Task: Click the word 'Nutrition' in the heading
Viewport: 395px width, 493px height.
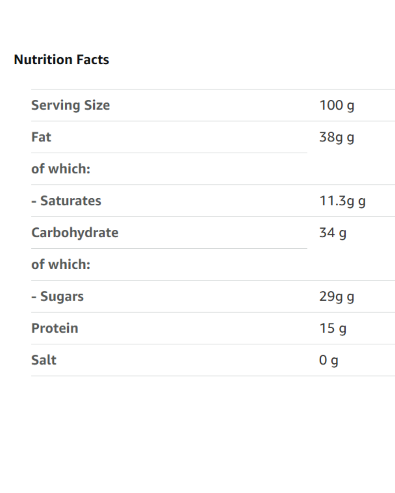Action: [43, 60]
